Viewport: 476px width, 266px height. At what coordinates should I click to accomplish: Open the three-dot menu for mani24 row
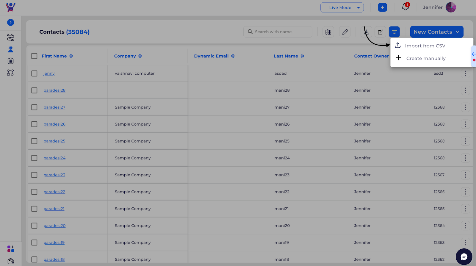[465, 158]
